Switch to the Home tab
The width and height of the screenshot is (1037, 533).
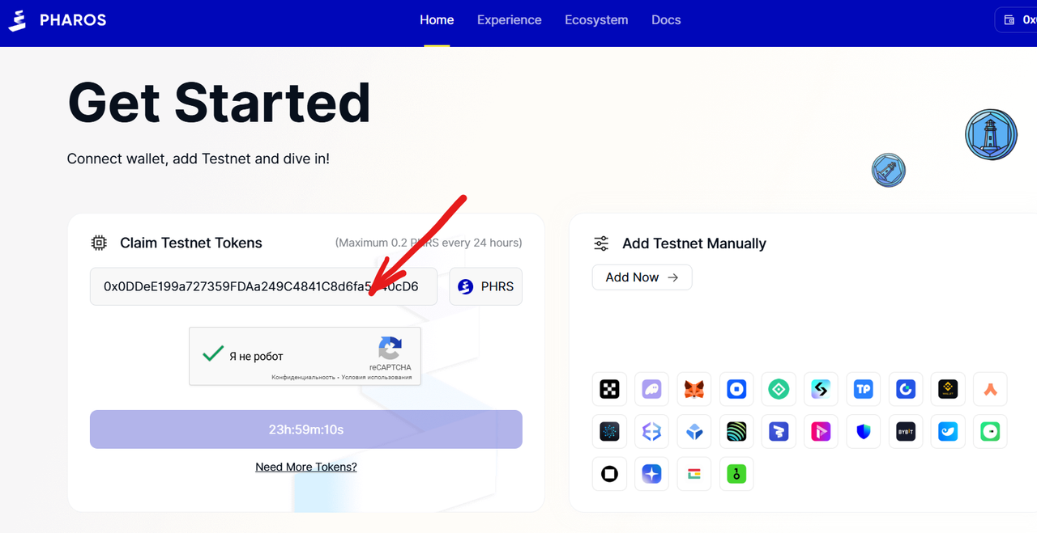437,20
